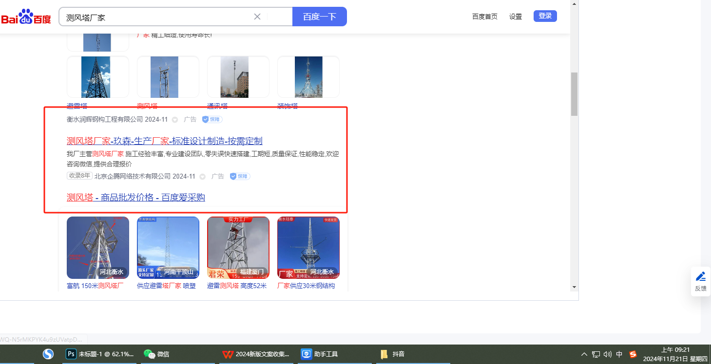Open 避雷测风塔 高度52米 product link
The width and height of the screenshot is (711, 364).
click(237, 286)
